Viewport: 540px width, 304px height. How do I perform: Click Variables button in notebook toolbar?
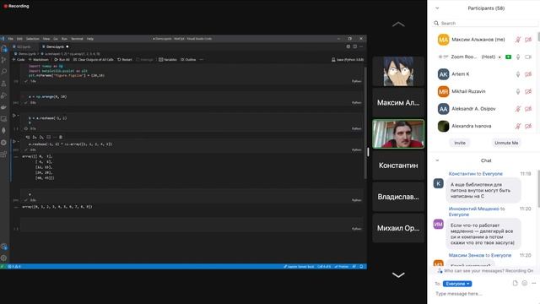[168, 60]
